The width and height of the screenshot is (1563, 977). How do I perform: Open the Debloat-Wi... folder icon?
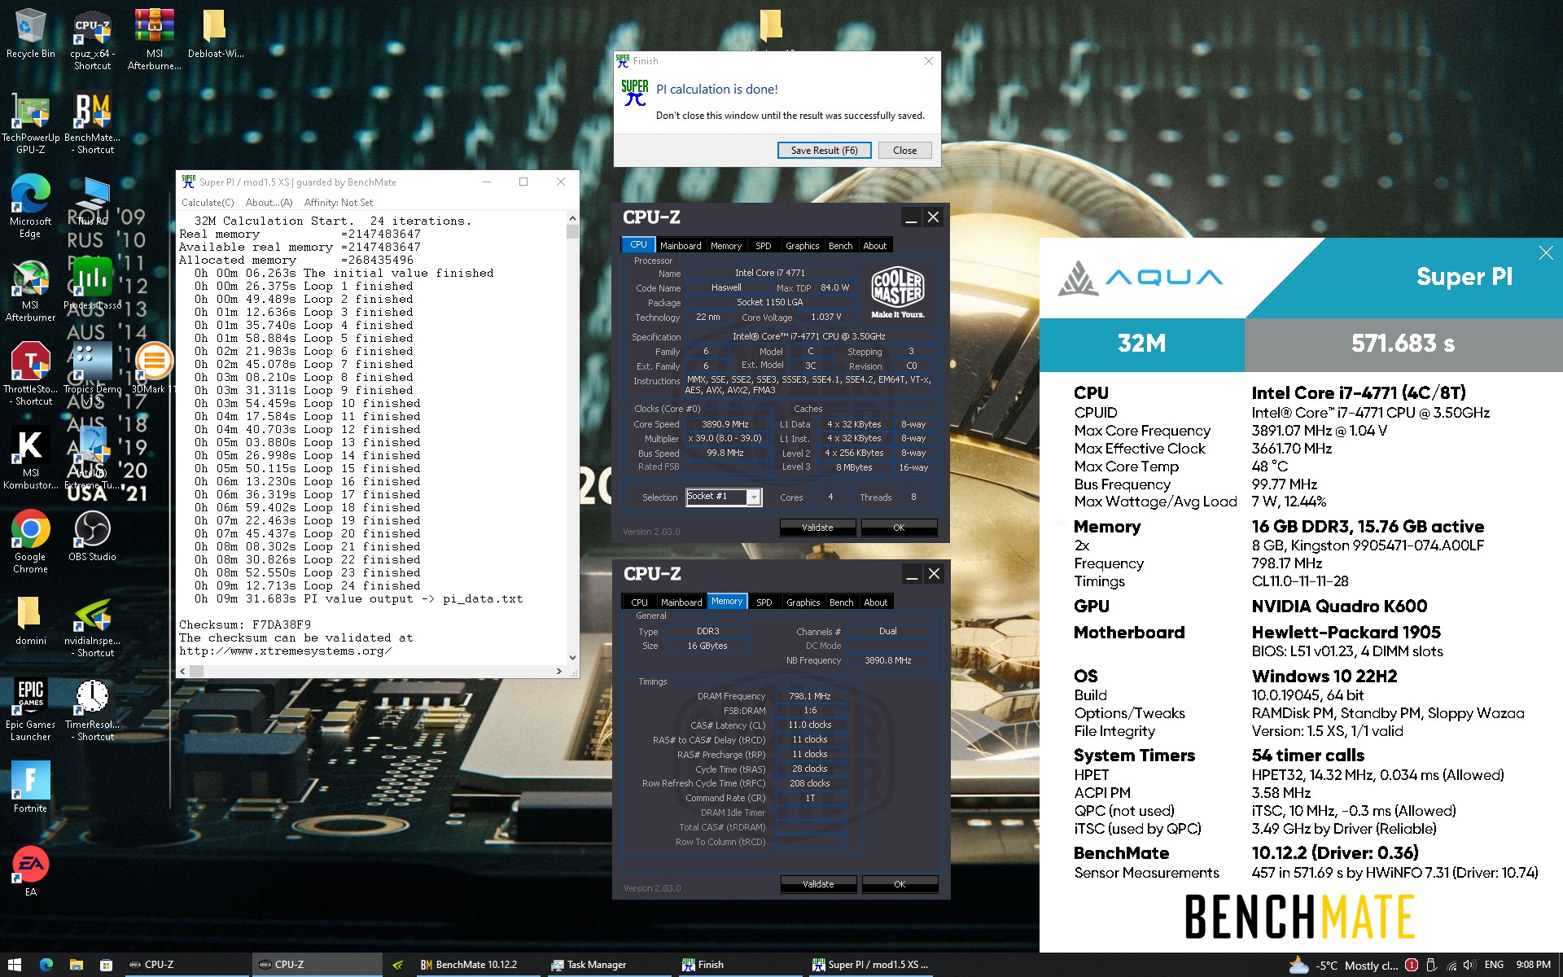[215, 34]
